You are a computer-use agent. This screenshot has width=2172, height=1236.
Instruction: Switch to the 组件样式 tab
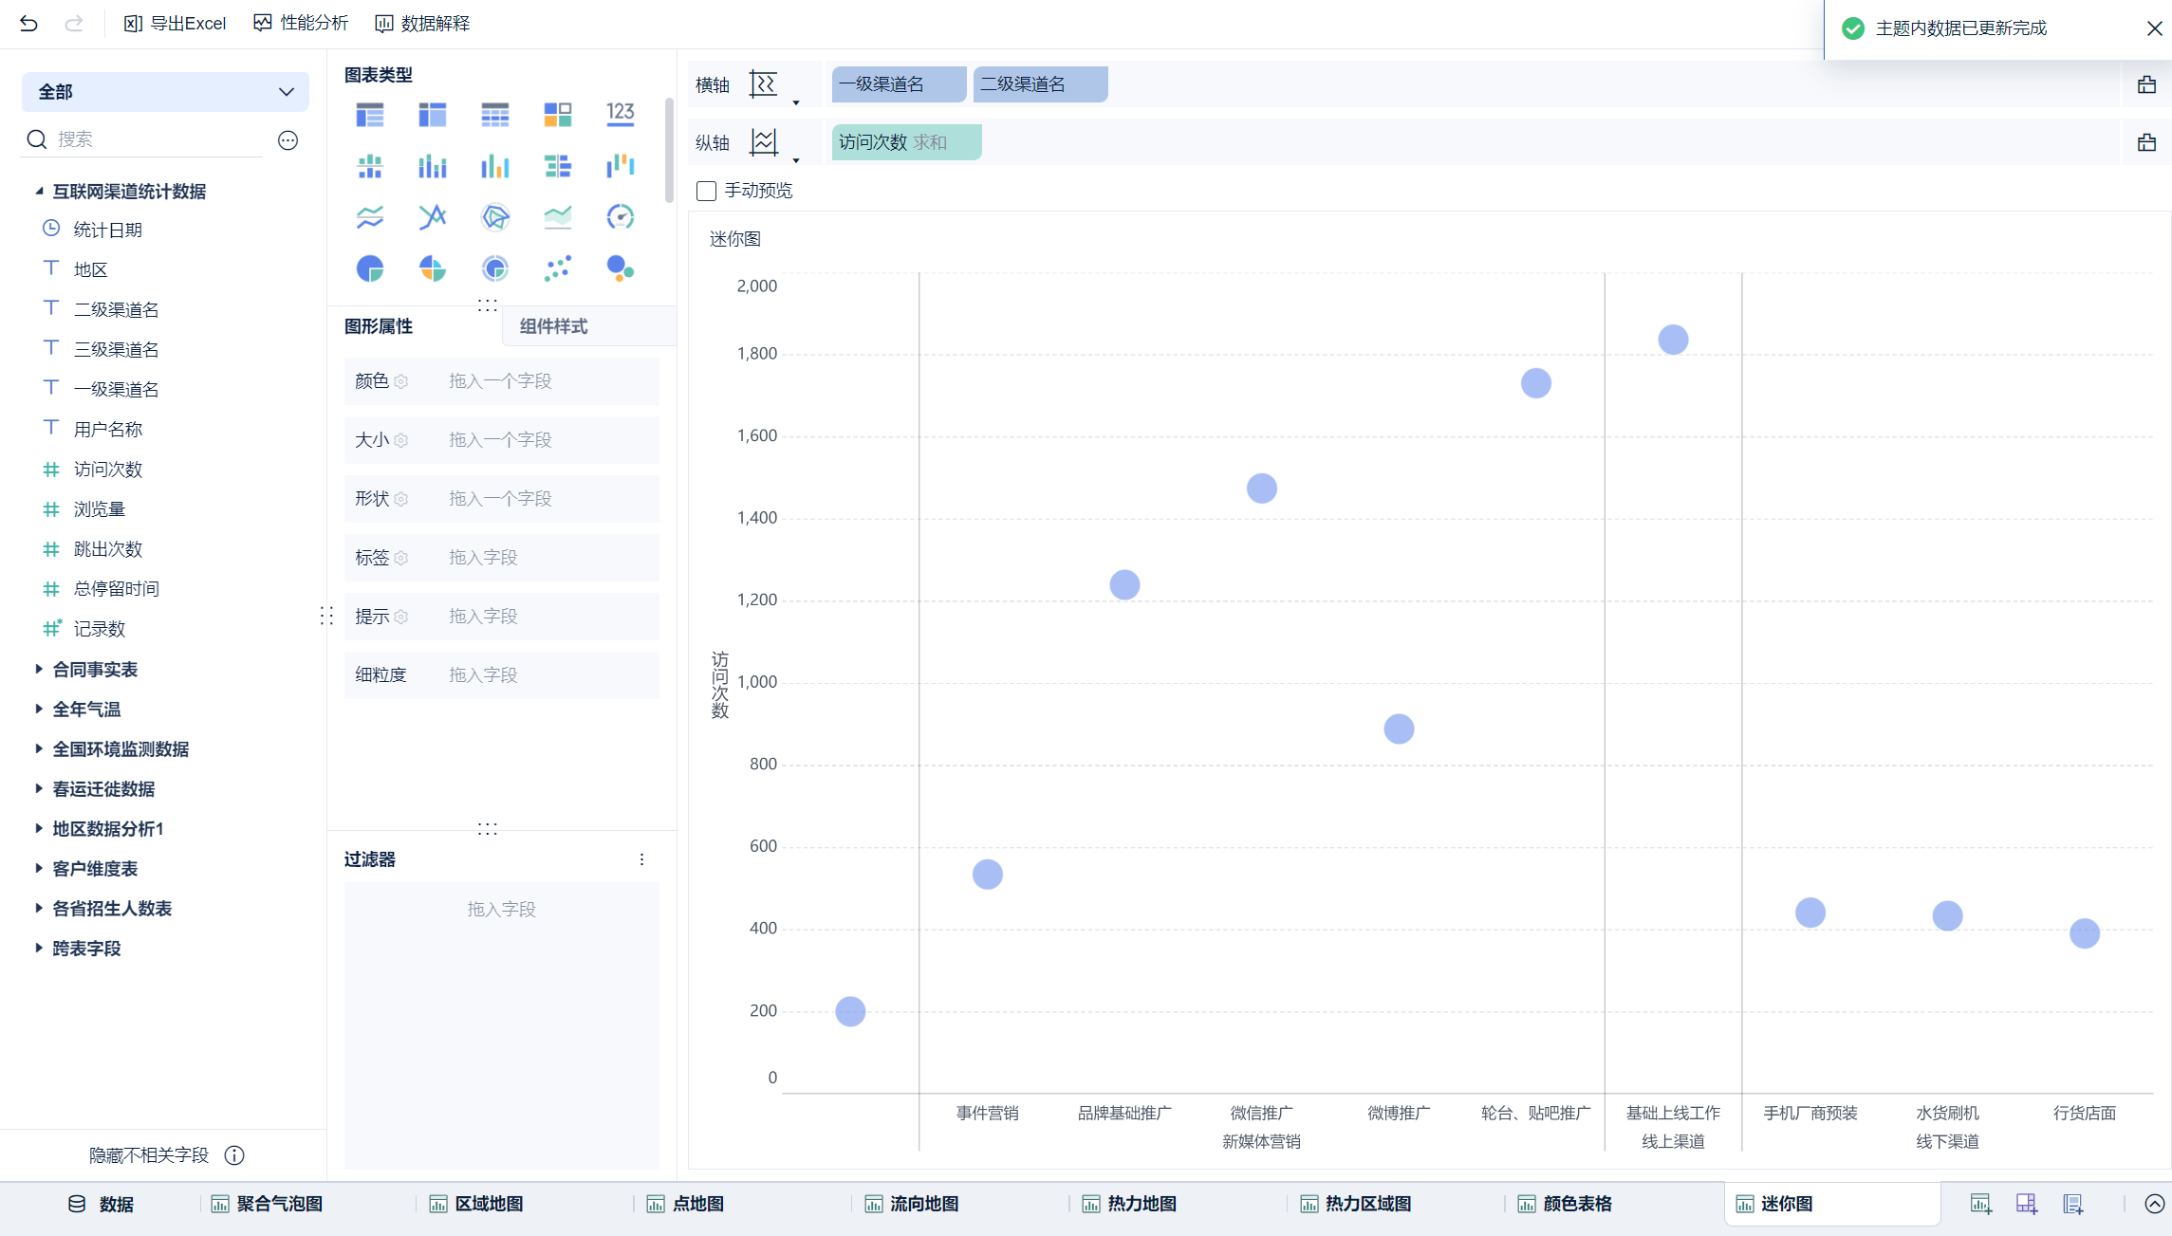pyautogui.click(x=553, y=326)
